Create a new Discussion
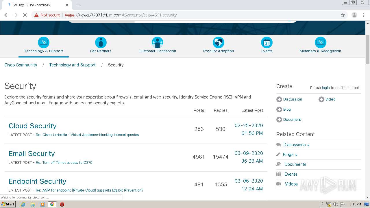The height and width of the screenshot is (208, 370). (293, 99)
